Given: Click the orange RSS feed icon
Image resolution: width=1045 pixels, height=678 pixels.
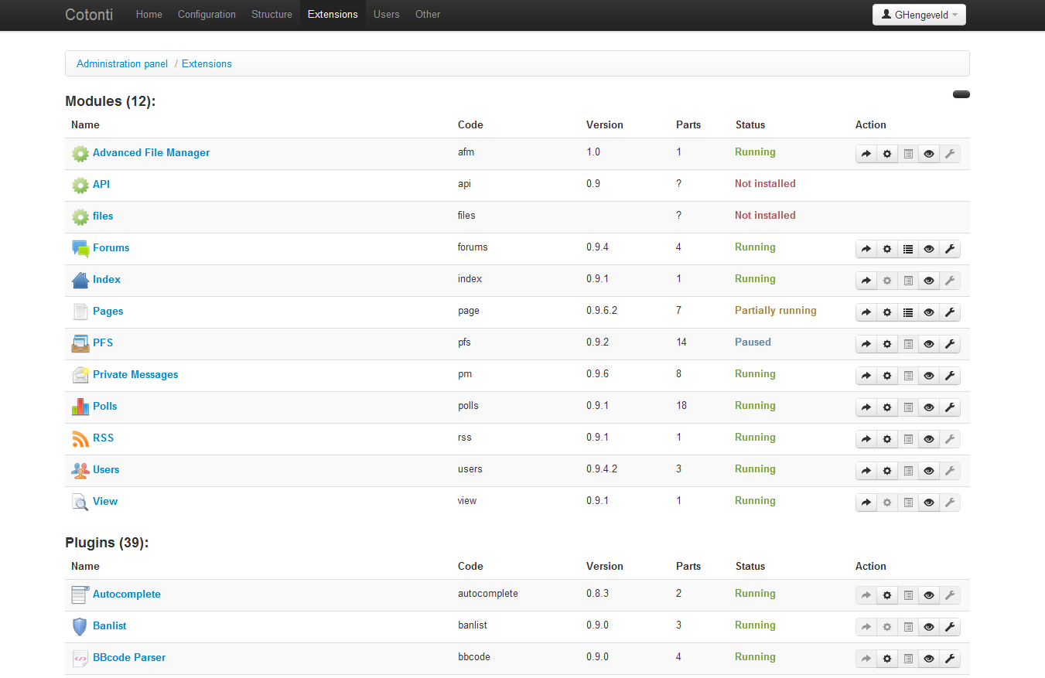Looking at the screenshot, I should click(80, 438).
